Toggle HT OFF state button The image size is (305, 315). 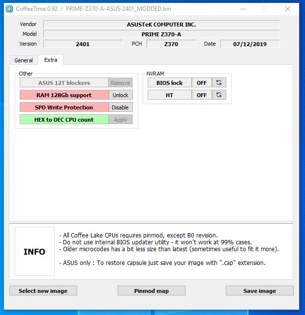(x=202, y=95)
